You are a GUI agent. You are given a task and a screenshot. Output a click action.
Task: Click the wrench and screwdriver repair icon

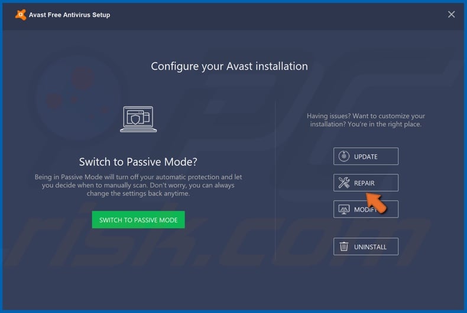(x=343, y=183)
